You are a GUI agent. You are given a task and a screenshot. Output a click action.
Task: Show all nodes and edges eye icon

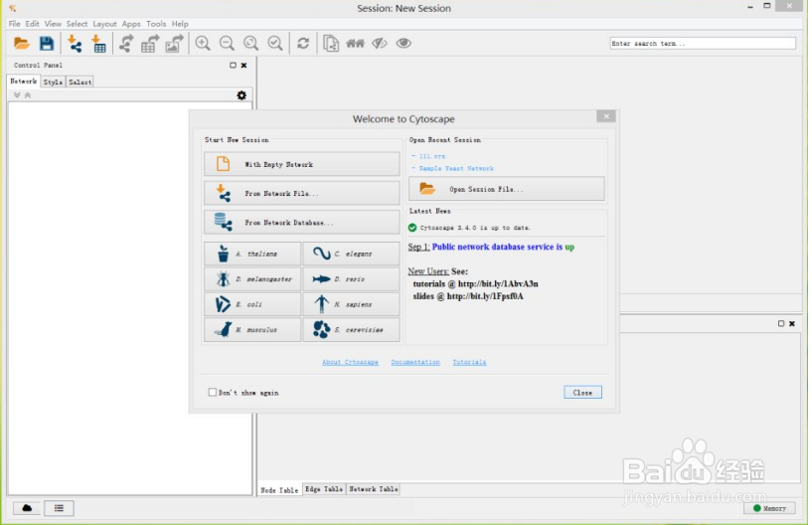[x=404, y=44]
